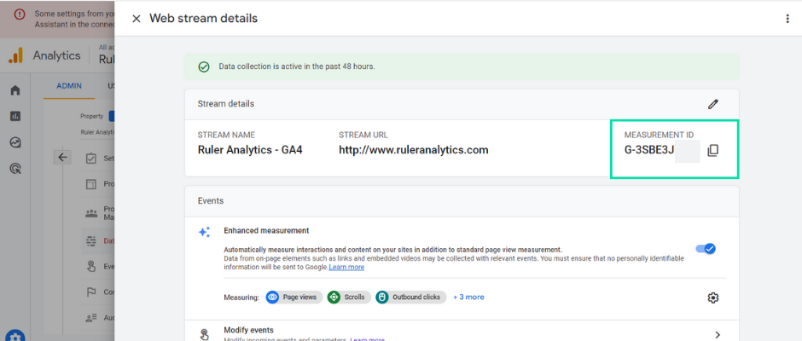The image size is (802, 341).
Task: Click the back arrow in admin column
Action: click(x=62, y=158)
